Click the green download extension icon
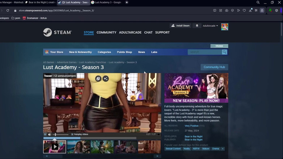 (x=270, y=10)
